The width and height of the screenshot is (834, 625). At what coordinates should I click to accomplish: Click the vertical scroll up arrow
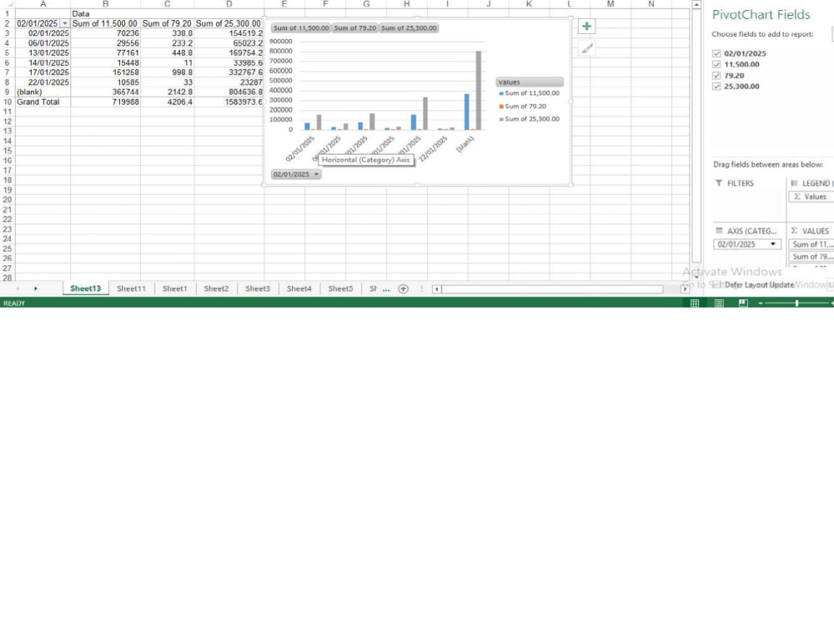point(696,4)
